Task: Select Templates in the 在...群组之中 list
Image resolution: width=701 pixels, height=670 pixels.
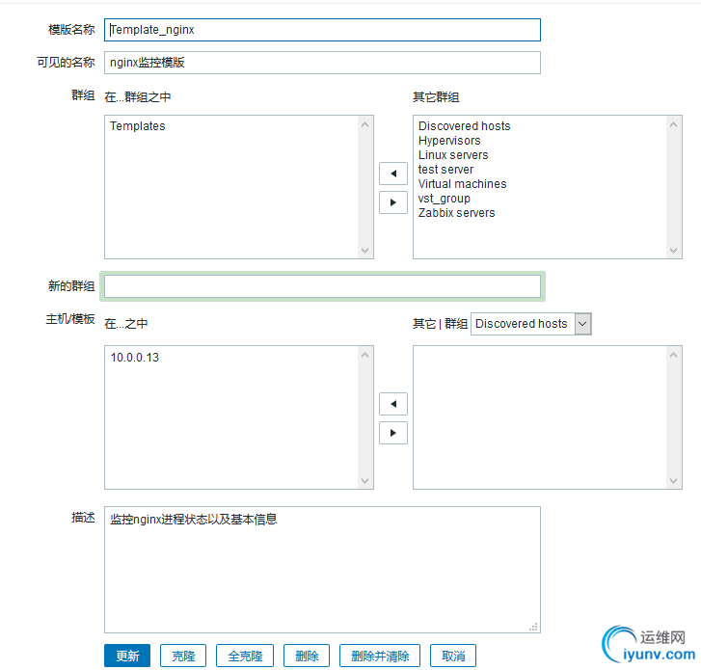Action: tap(138, 126)
